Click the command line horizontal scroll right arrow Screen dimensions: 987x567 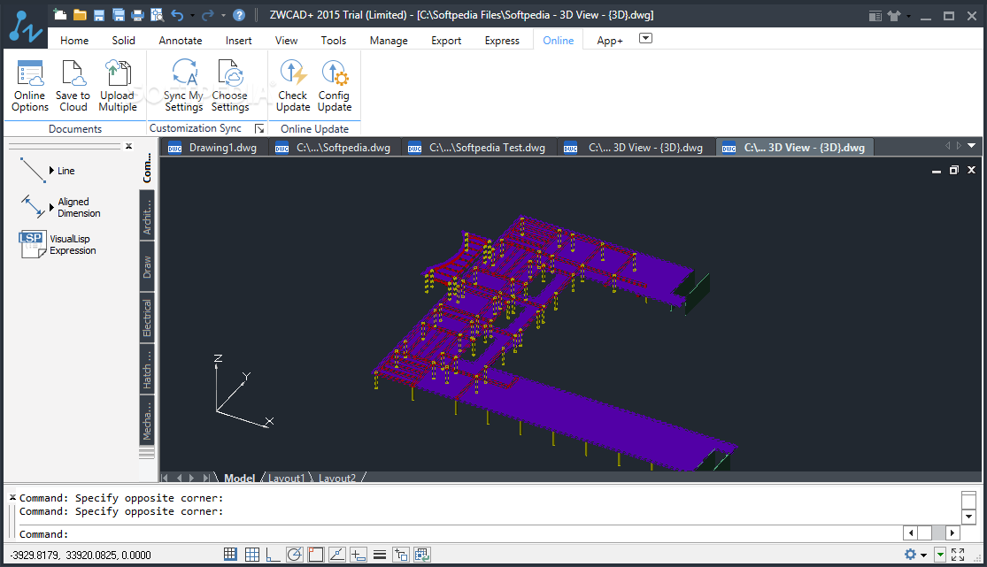[x=952, y=533]
